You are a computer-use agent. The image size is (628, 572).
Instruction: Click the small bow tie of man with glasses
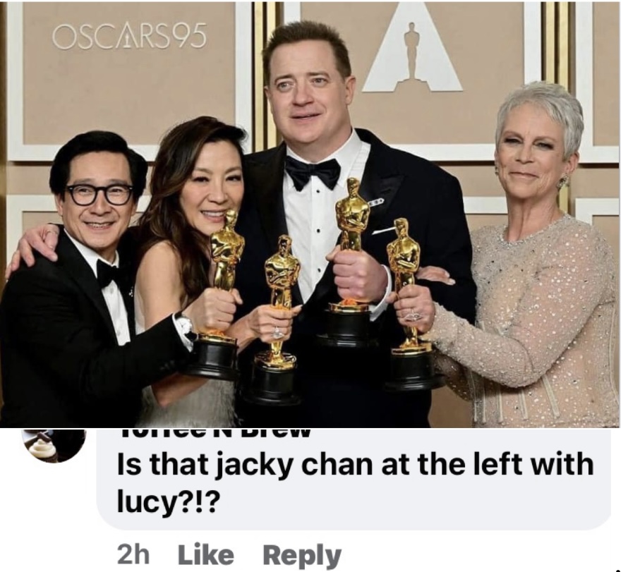108,272
